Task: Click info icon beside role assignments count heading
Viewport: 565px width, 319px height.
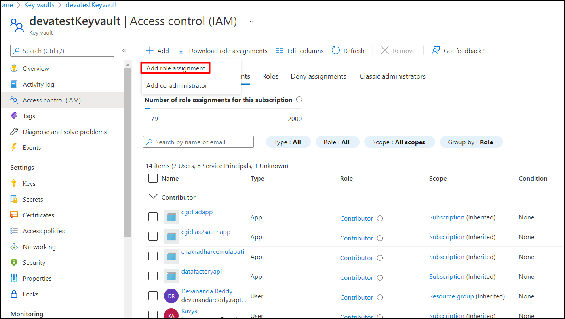Action: click(299, 100)
